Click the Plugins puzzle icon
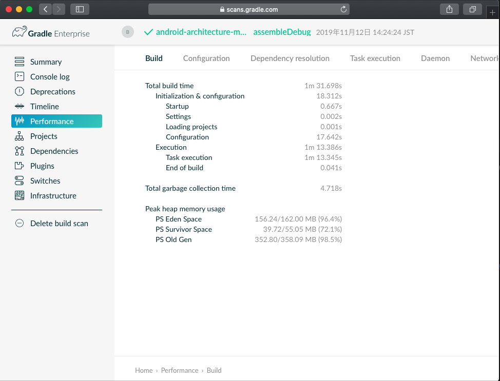This screenshot has height=381, width=500. (x=20, y=166)
